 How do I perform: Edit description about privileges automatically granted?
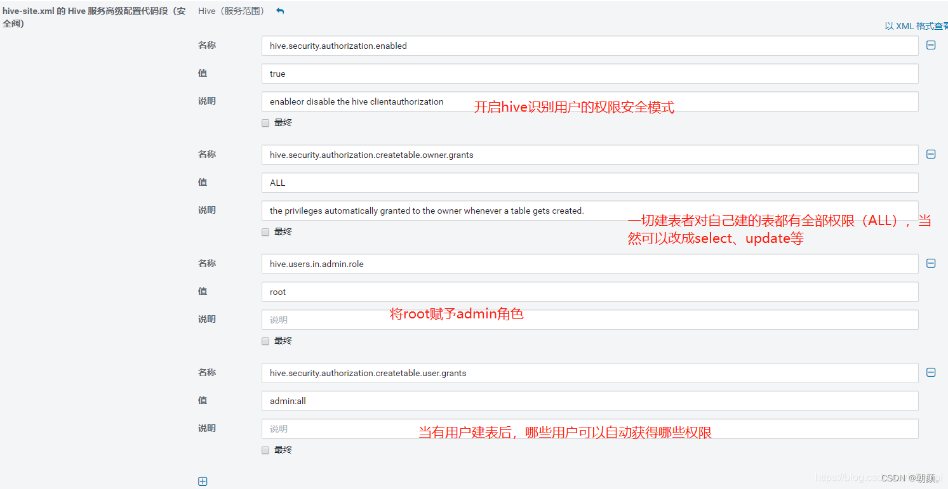pos(590,211)
